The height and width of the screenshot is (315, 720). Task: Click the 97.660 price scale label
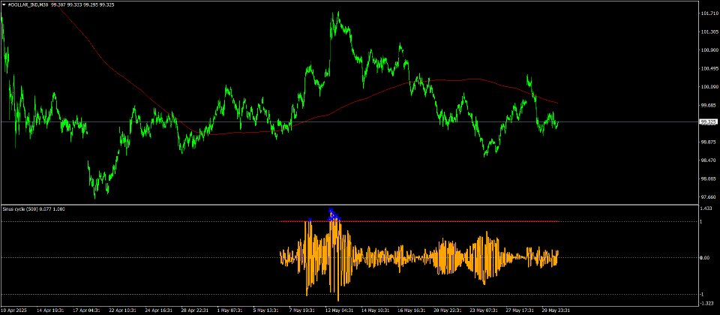point(707,197)
